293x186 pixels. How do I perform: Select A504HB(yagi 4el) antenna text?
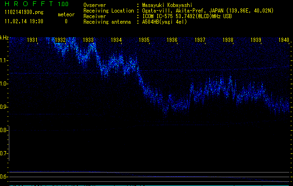point(164,22)
